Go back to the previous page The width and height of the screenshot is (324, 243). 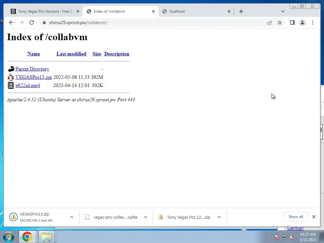click(x=11, y=22)
